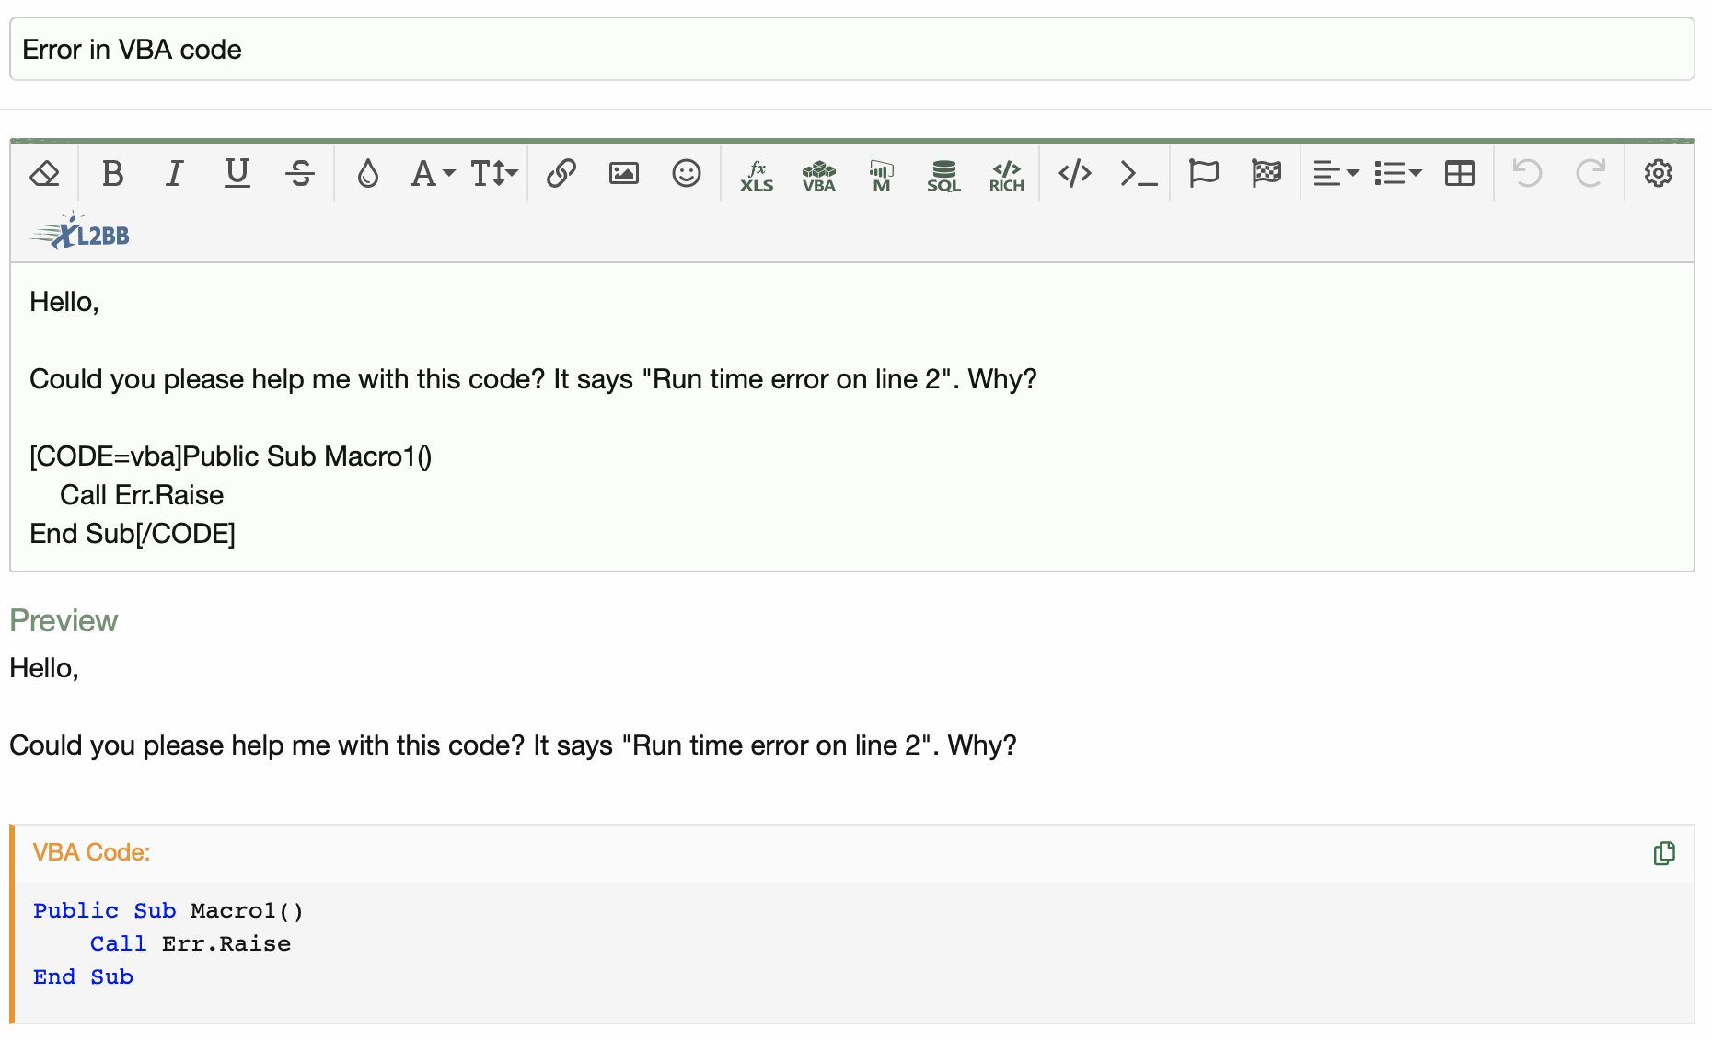Screen dimensions: 1712x1040
Task: Insert an image with the picture icon
Action: click(623, 173)
